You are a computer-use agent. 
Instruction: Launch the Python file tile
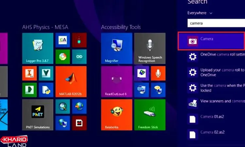[x=46, y=90]
